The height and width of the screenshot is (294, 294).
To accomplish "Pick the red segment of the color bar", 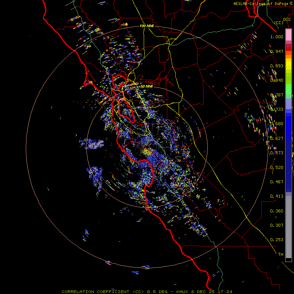I will coord(288,49).
